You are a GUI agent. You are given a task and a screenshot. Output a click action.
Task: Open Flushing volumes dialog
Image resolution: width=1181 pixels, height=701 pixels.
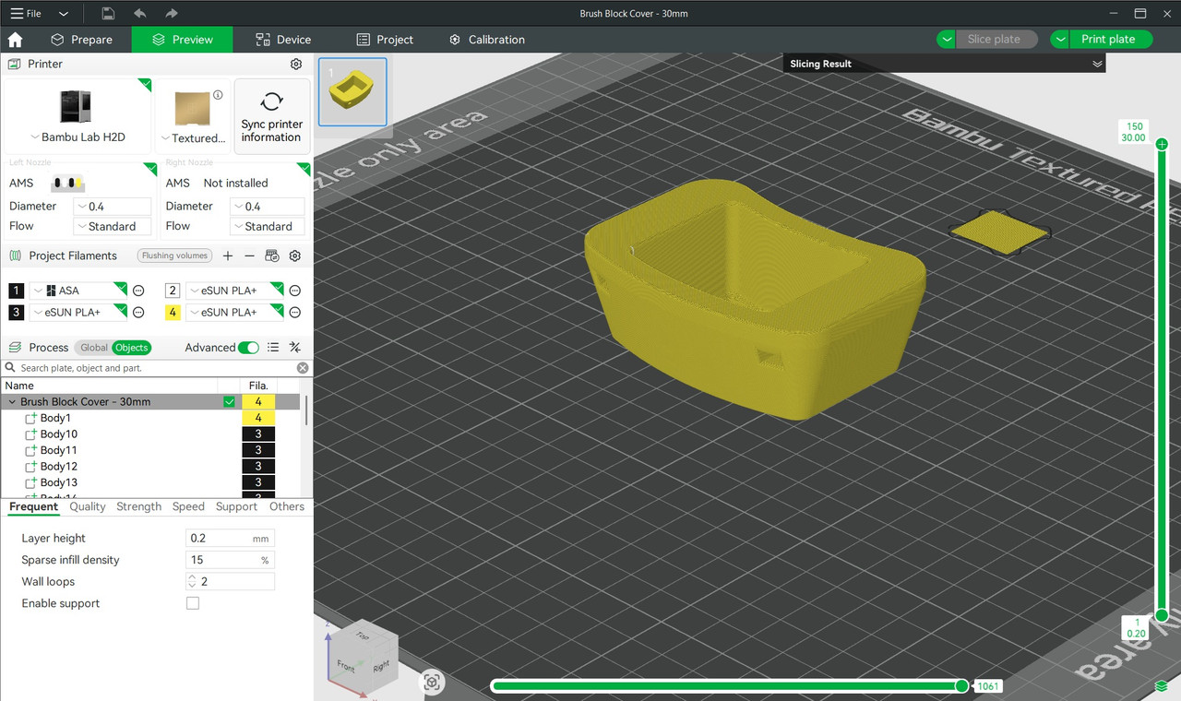click(x=175, y=255)
